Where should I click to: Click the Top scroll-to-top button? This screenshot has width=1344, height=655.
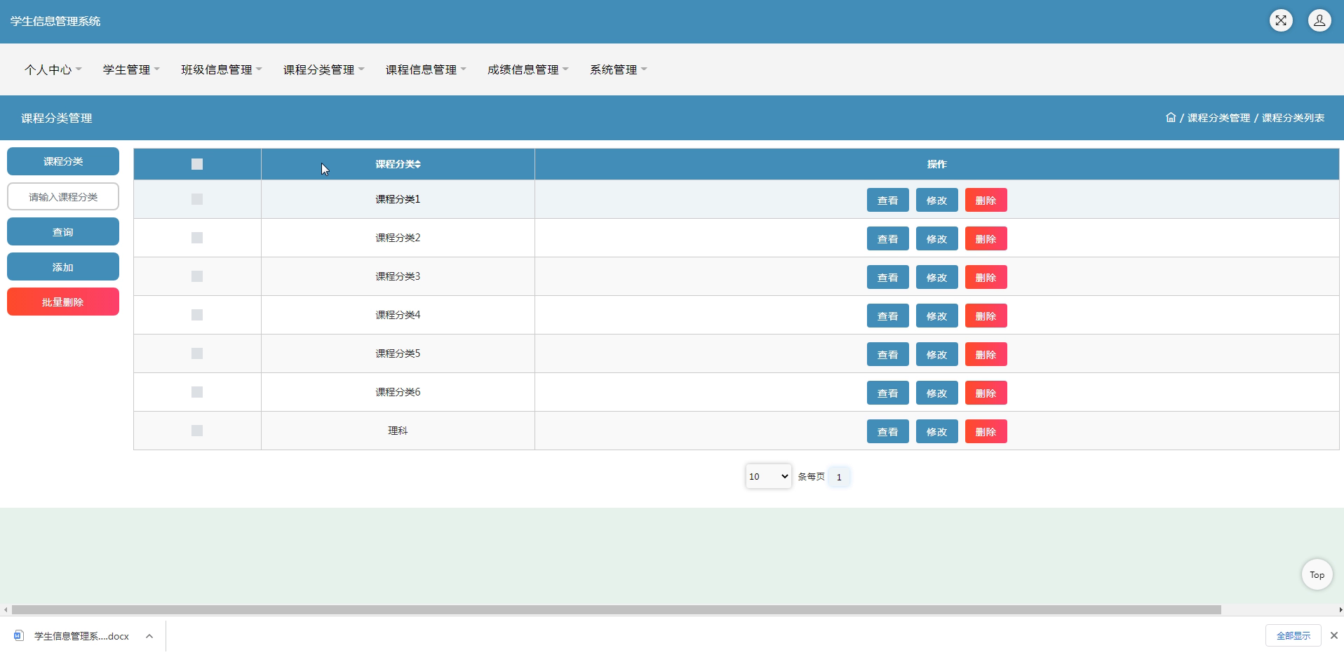[x=1317, y=574]
